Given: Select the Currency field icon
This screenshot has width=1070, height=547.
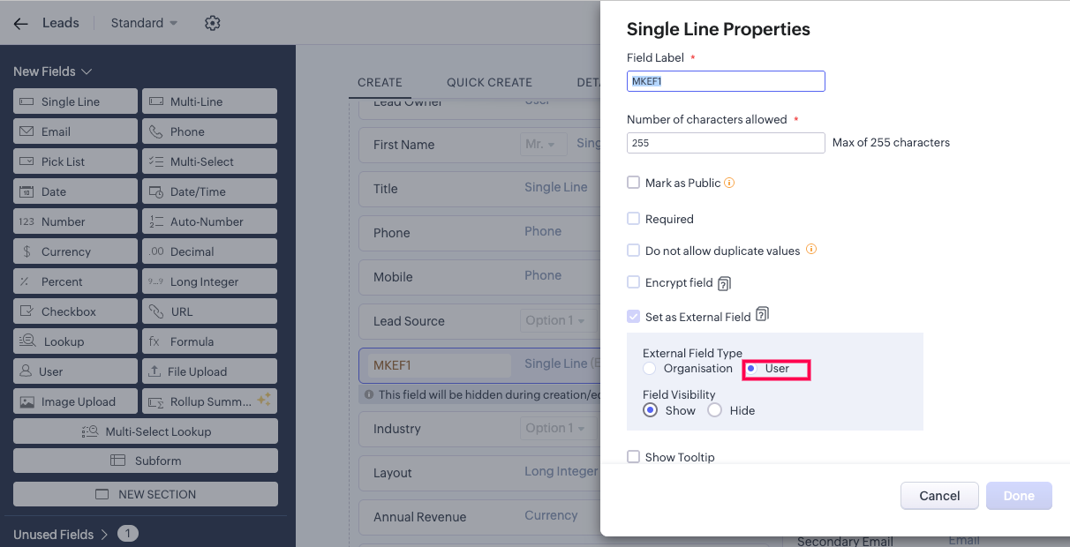Looking at the screenshot, I should (x=26, y=251).
